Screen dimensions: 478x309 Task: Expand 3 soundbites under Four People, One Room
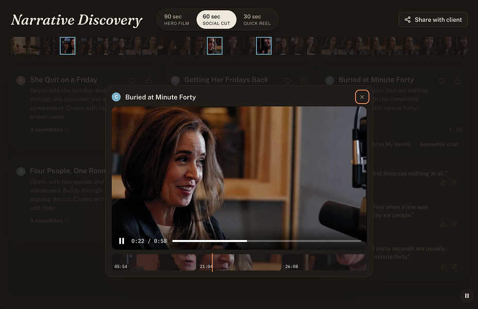pyautogui.click(x=49, y=220)
